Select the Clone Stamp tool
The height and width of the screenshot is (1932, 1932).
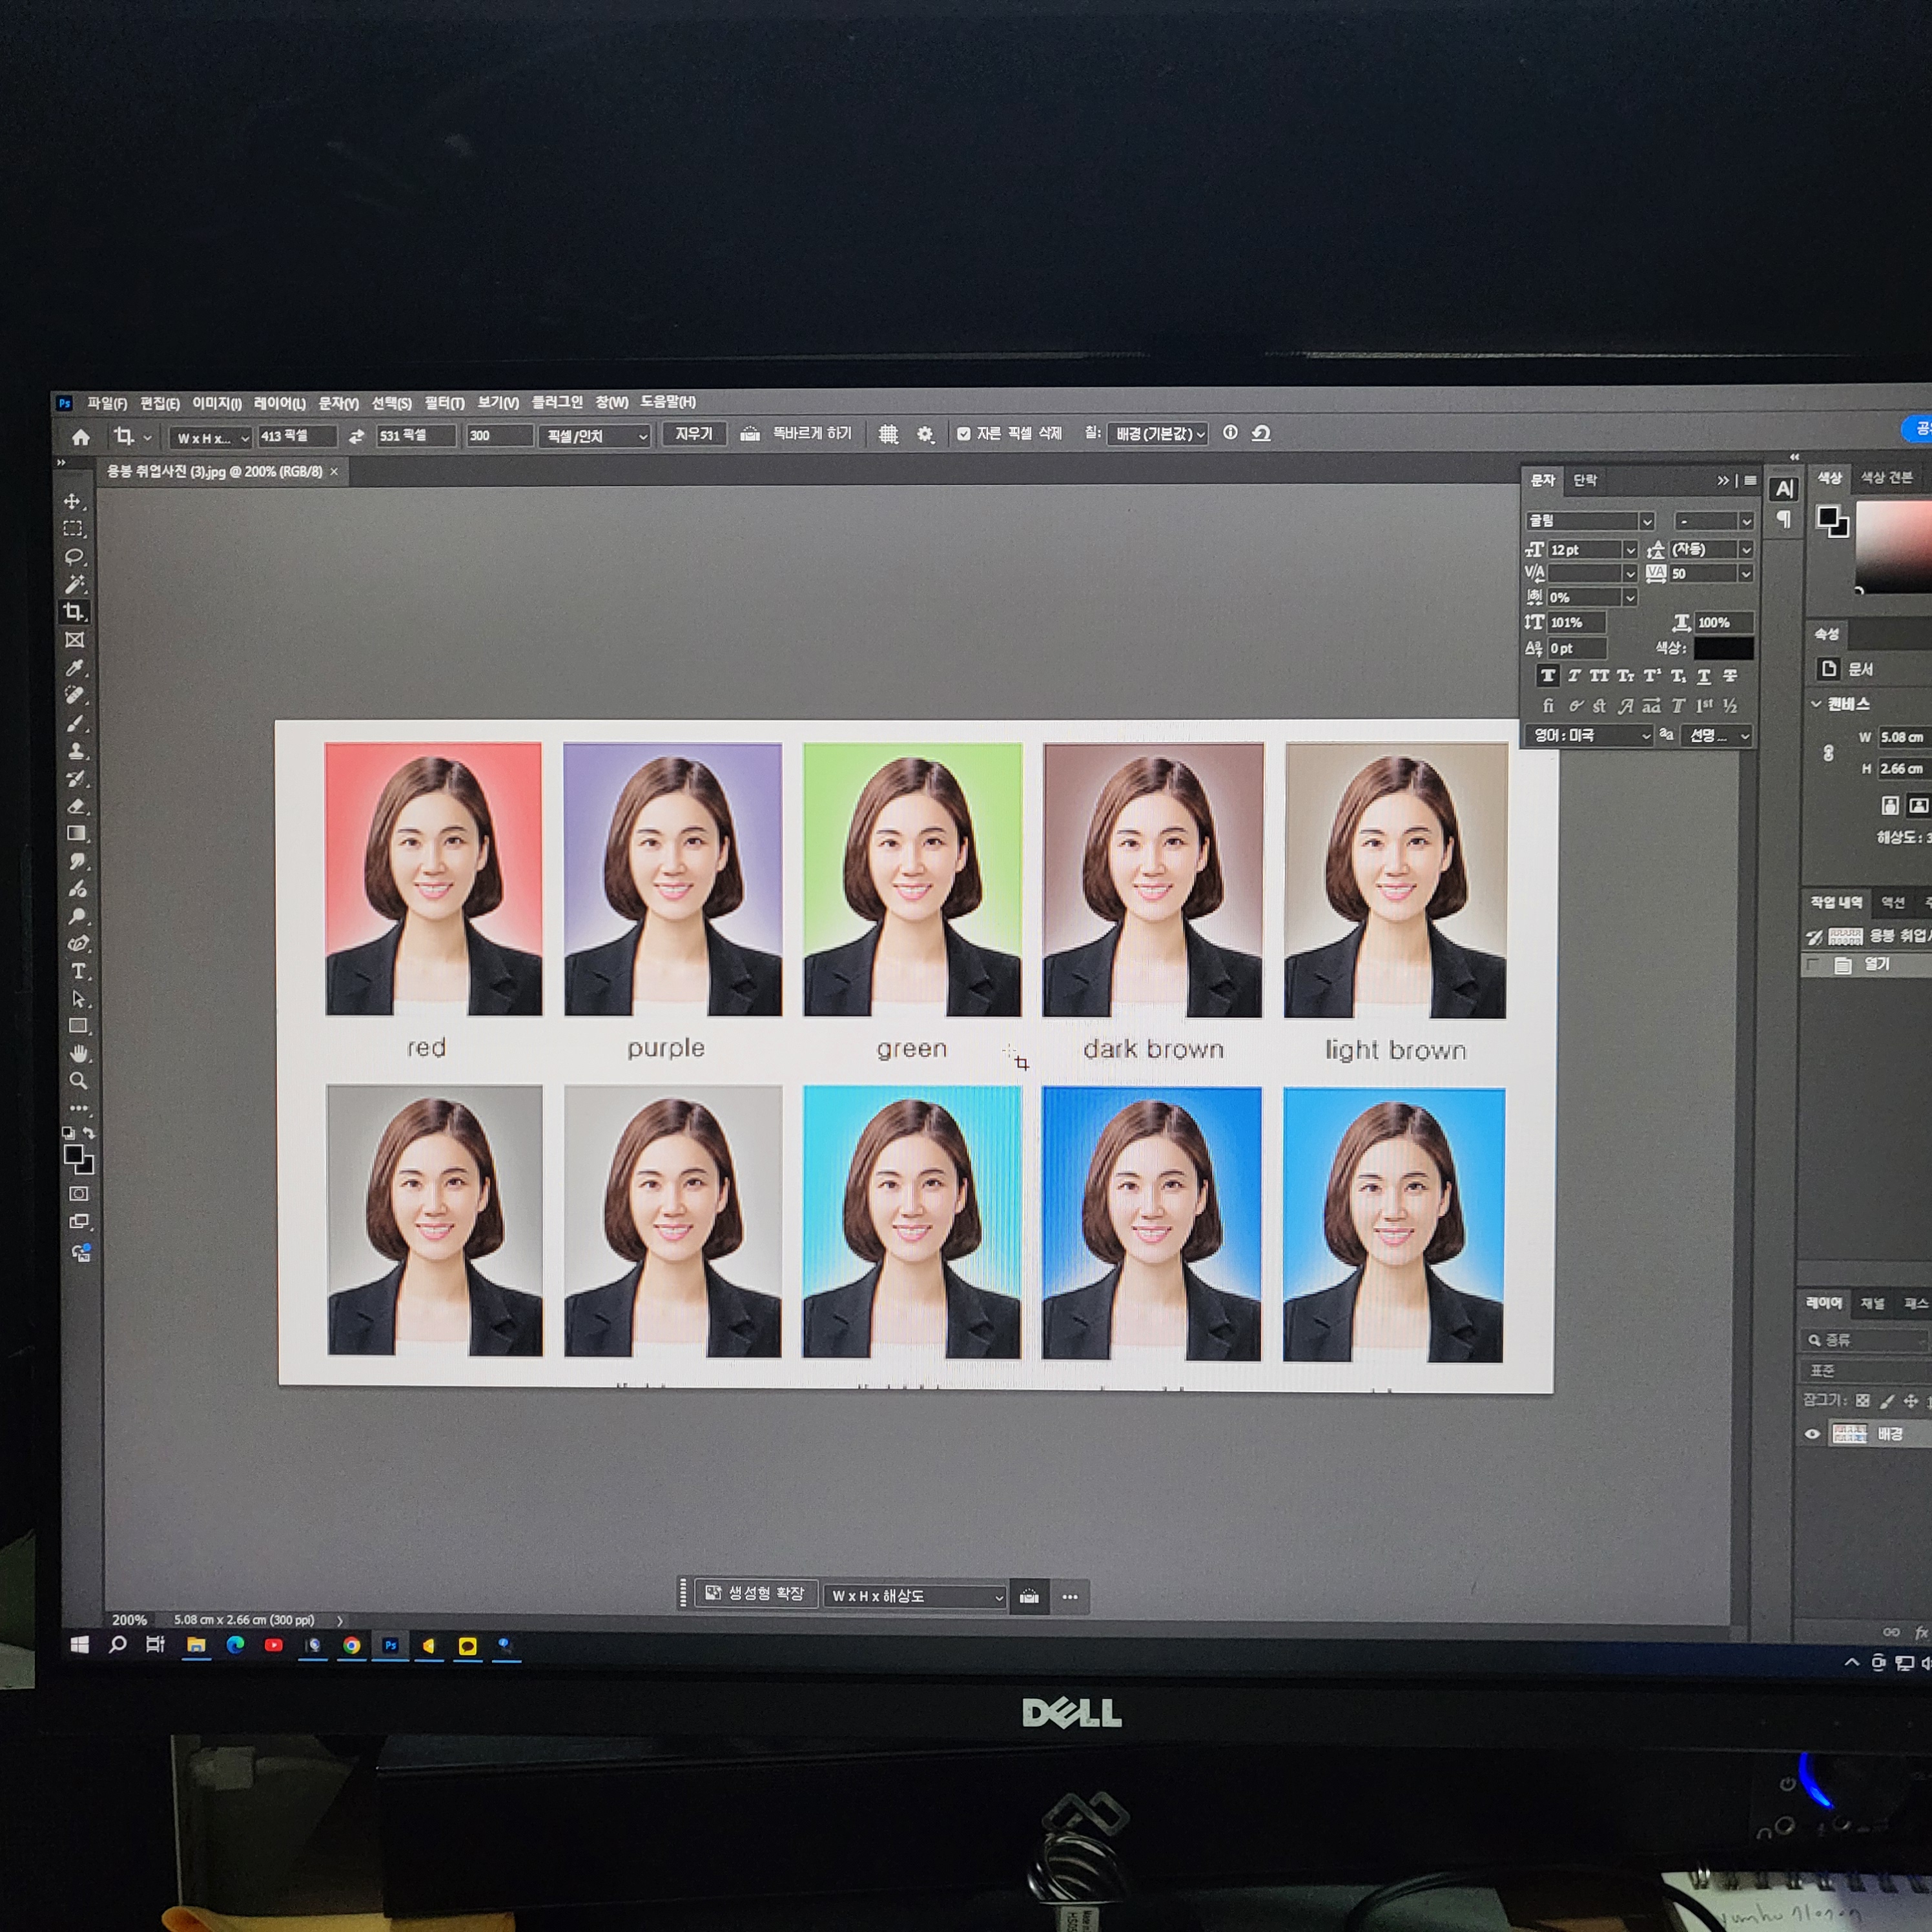(76, 750)
